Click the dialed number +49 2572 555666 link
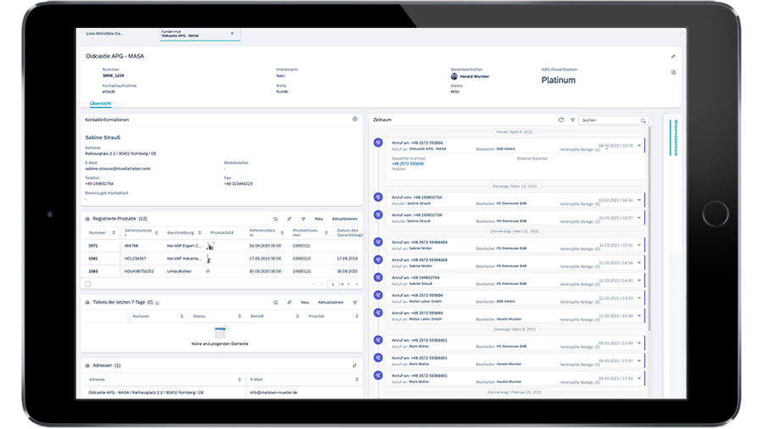The height and width of the screenshot is (429, 762). pos(407,163)
